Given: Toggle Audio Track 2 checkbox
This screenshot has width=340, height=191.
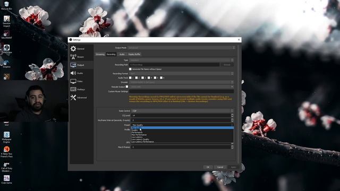Looking at the screenshot, I should point(137,78).
